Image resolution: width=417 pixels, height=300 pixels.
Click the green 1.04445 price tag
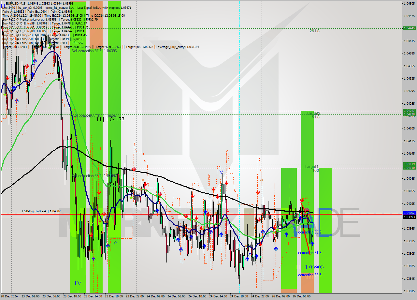(409, 28)
